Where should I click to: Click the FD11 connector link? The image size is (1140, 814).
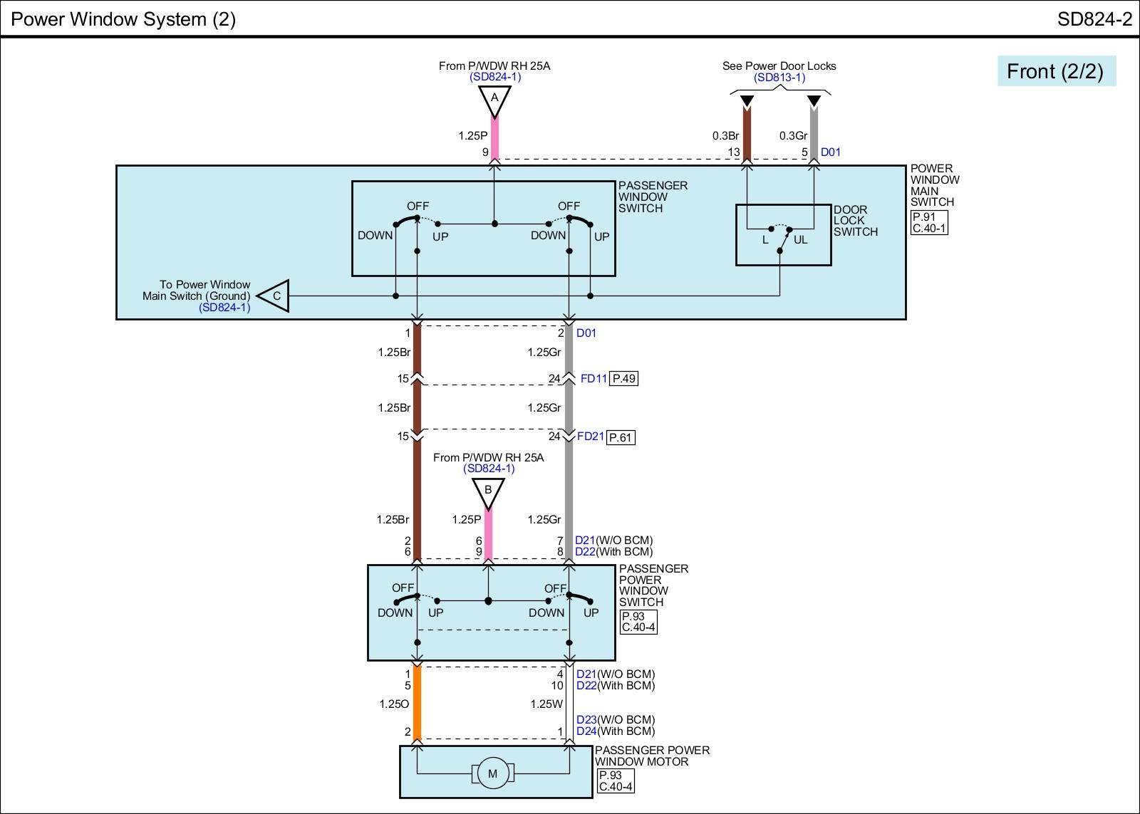click(593, 379)
